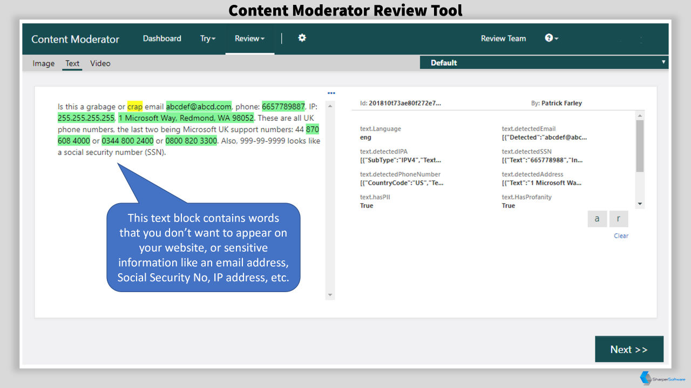Image resolution: width=691 pixels, height=388 pixels.
Task: Click the Clear link
Action: coord(621,236)
